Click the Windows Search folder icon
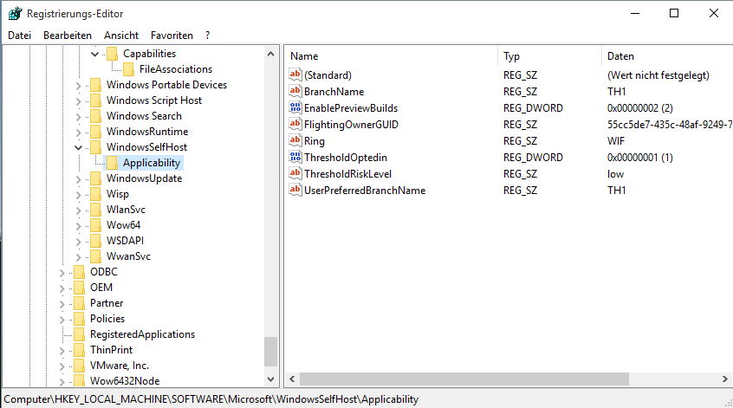Image resolution: width=733 pixels, height=408 pixels. [96, 116]
